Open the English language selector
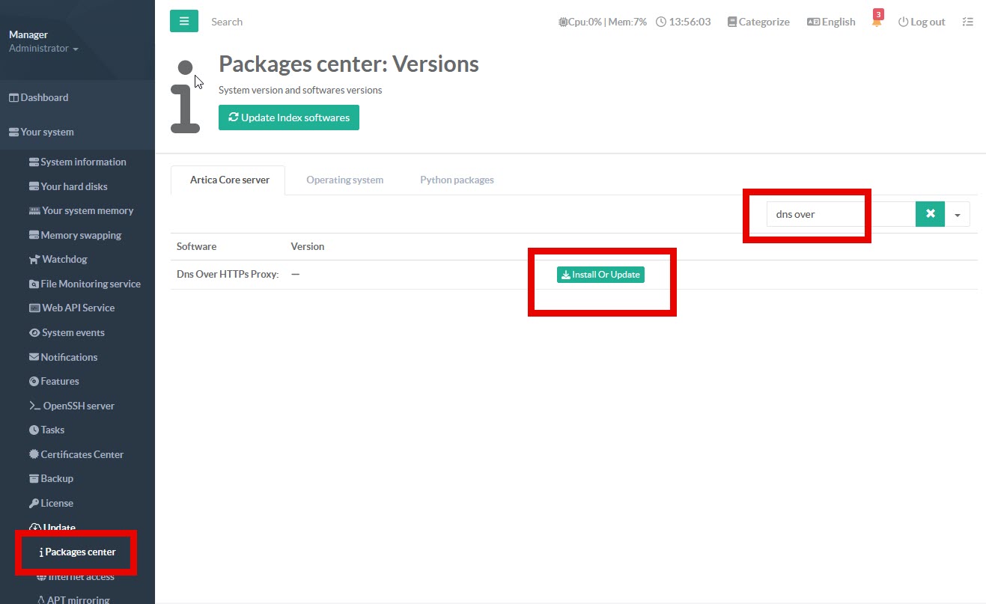Viewport: 986px width, 604px height. pos(831,22)
